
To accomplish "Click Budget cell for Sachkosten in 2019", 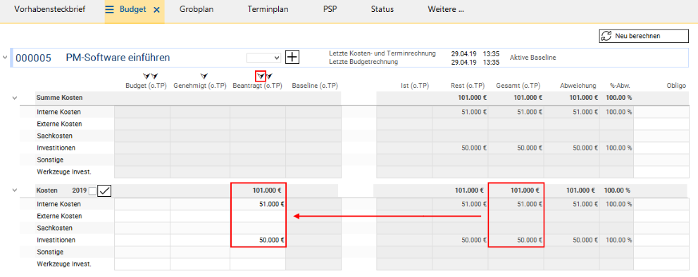I will coord(142,228).
